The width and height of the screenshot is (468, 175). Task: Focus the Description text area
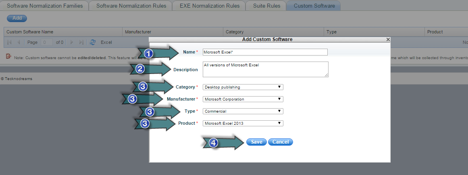265,69
